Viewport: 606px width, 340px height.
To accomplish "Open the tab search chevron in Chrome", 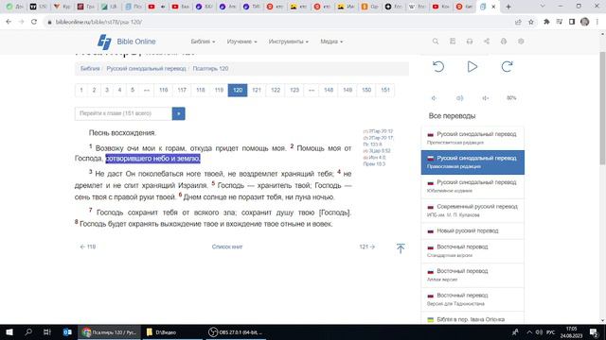I will coord(543,7).
